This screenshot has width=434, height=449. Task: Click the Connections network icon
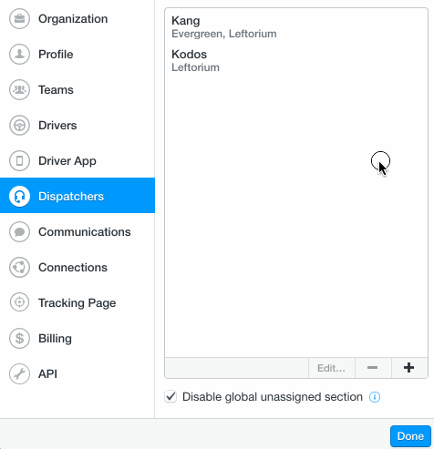tap(19, 268)
